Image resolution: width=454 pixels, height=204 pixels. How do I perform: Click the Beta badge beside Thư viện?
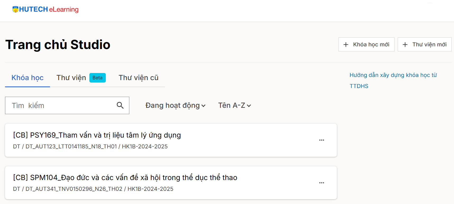97,78
